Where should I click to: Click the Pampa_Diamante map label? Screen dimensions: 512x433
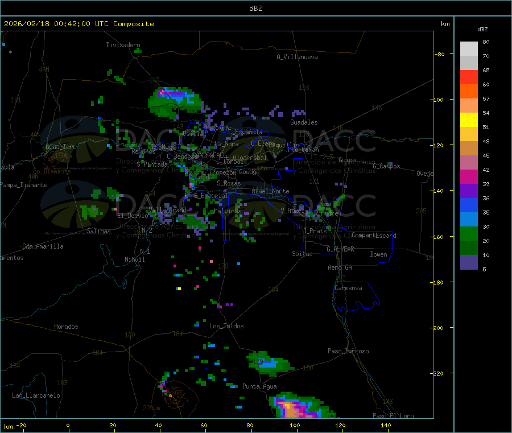[23, 185]
